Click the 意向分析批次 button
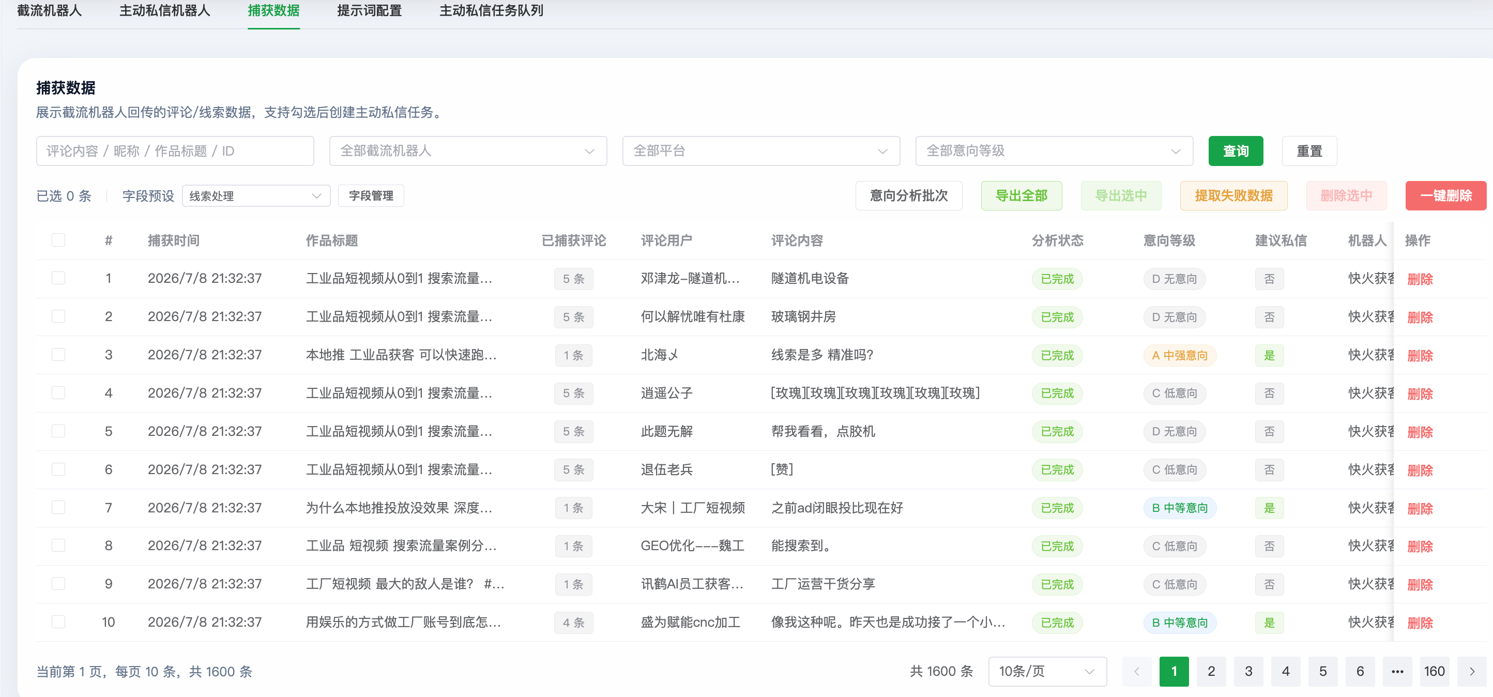 [x=909, y=196]
